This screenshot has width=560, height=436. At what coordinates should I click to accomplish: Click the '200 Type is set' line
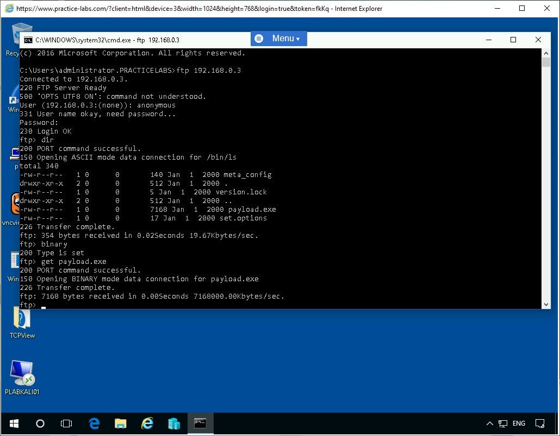[52, 253]
